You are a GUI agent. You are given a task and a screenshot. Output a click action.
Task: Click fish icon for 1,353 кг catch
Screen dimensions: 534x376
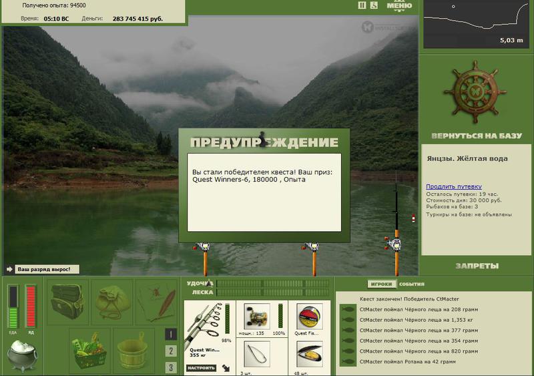click(348, 320)
